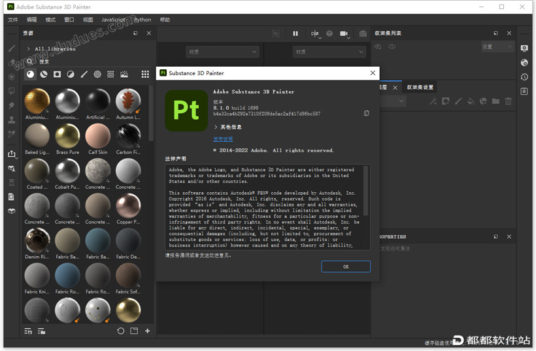The height and width of the screenshot is (351, 536).
Task: Add a fill layer bucket icon
Action: point(471,101)
